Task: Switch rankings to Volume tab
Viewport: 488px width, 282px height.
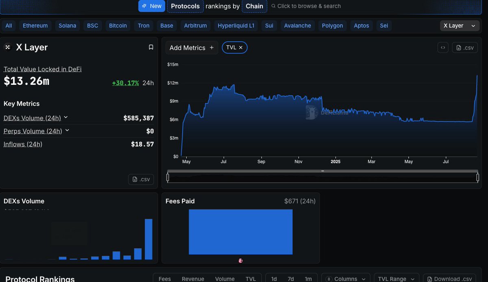Action: pyautogui.click(x=225, y=279)
